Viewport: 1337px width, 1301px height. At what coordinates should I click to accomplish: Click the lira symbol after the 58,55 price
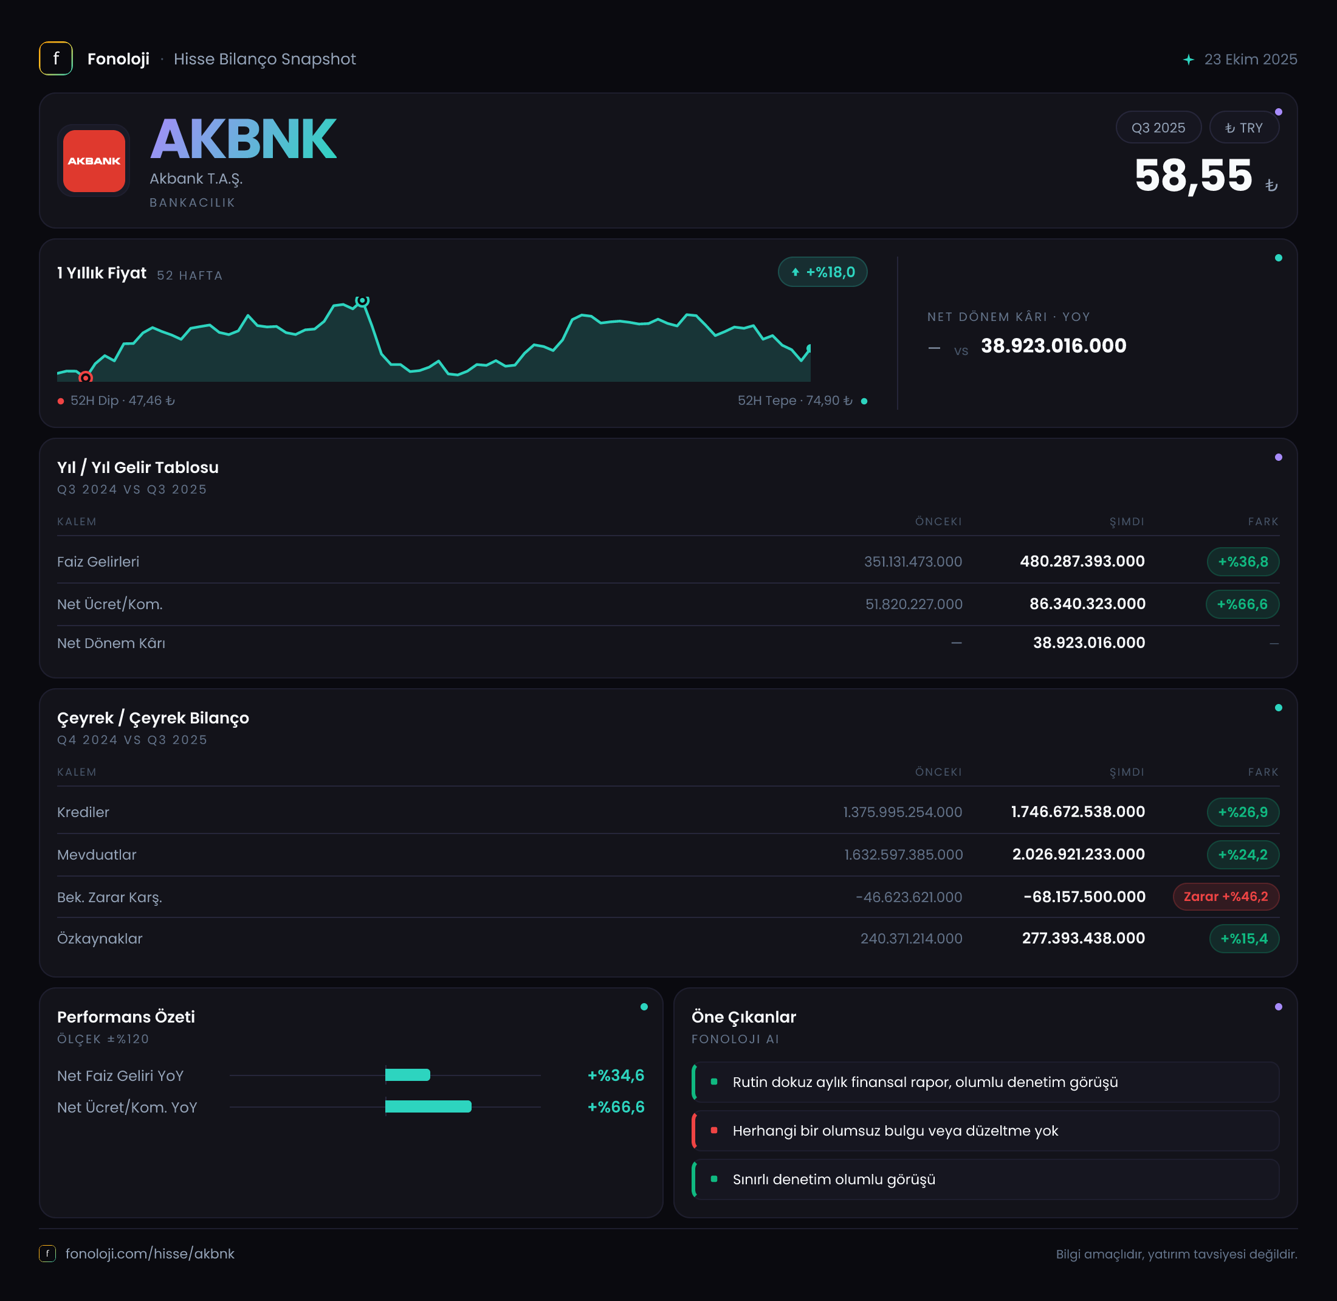pyautogui.click(x=1271, y=185)
